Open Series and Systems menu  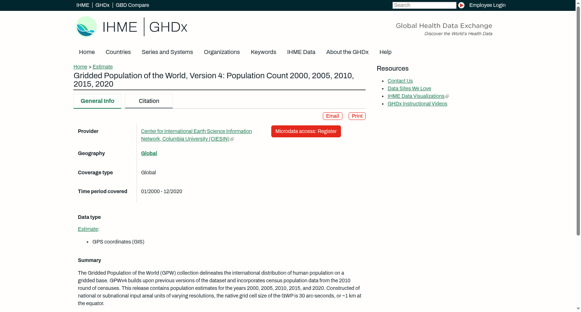(167, 52)
